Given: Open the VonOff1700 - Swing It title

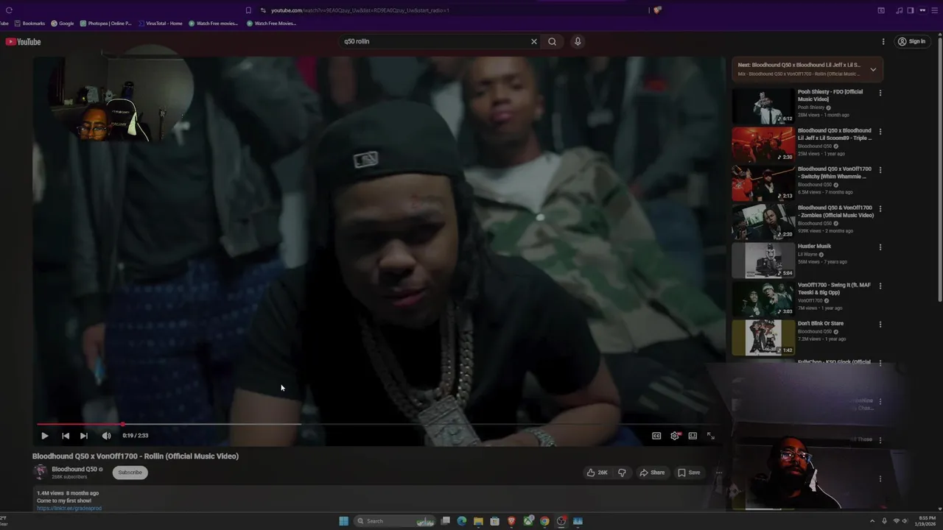Looking at the screenshot, I should pos(834,289).
